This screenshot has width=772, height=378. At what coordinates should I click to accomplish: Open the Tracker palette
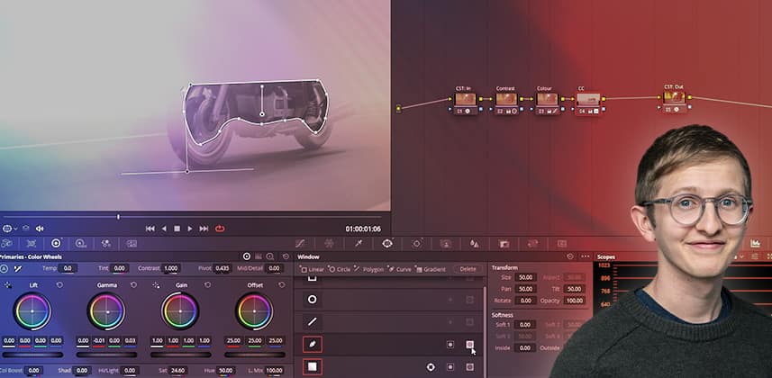pos(416,243)
